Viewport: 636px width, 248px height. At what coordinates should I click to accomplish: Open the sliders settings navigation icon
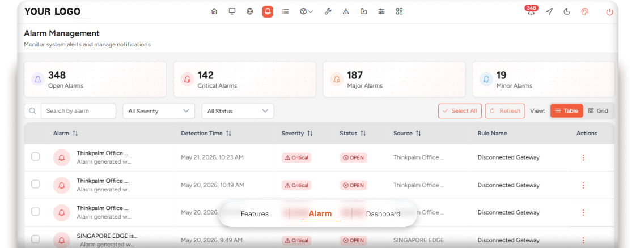click(x=381, y=12)
